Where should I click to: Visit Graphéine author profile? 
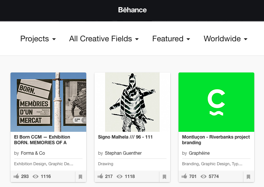199,153
